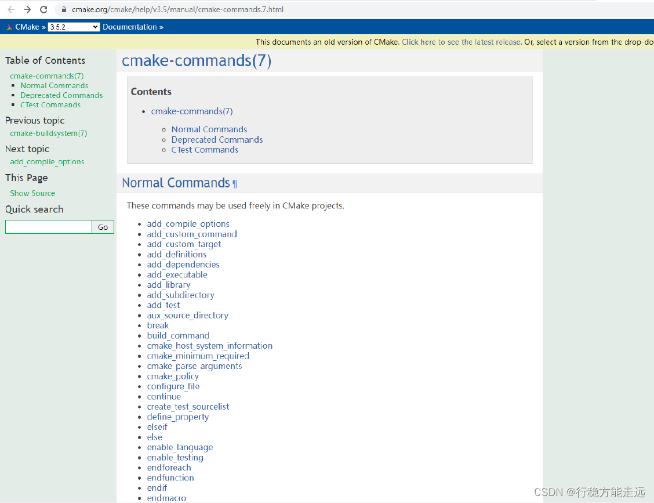654x503 pixels.
Task: Open endmacro link
Action: [166, 498]
